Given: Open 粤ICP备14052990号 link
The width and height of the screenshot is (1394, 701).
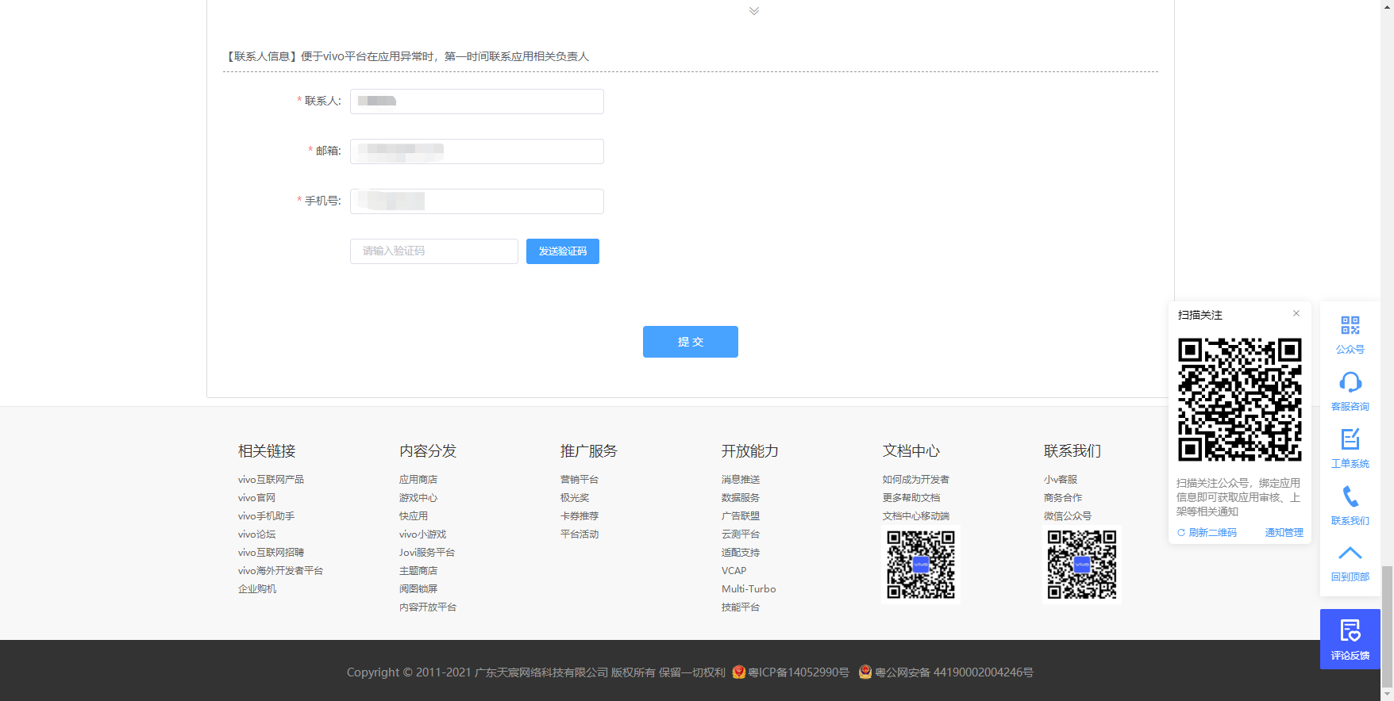Looking at the screenshot, I should 799,672.
